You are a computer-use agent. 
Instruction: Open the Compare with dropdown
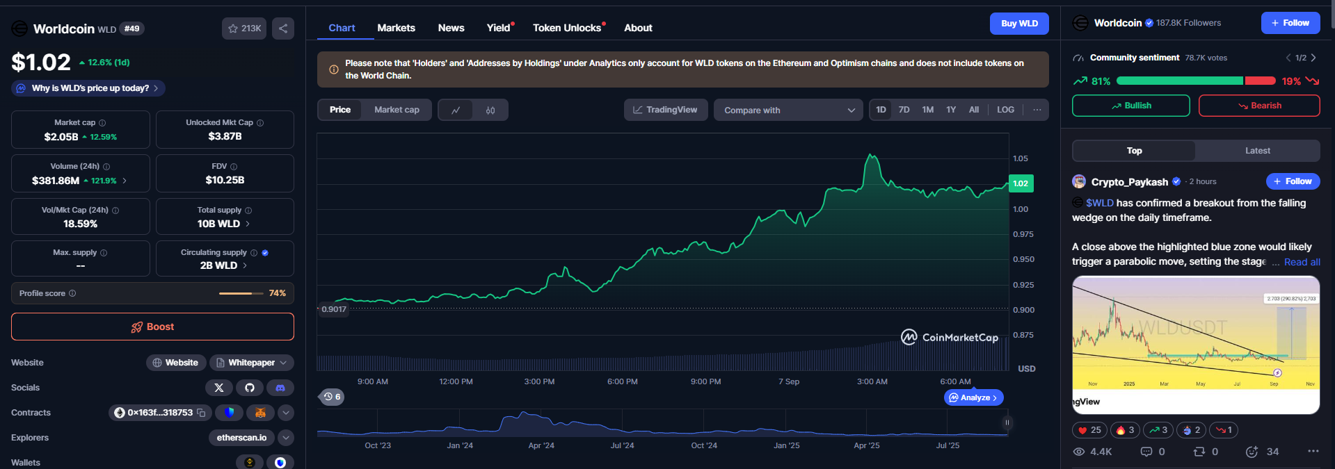point(788,110)
